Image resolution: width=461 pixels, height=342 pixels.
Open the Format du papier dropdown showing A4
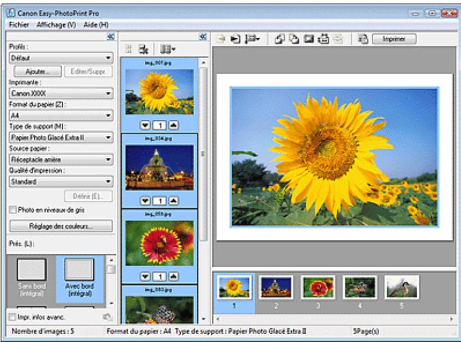click(x=61, y=115)
